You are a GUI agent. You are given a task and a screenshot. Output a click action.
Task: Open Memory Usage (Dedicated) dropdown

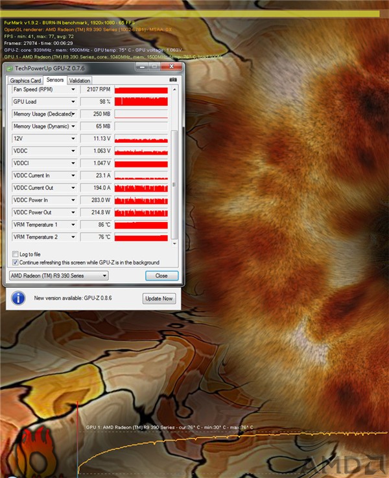(73, 114)
